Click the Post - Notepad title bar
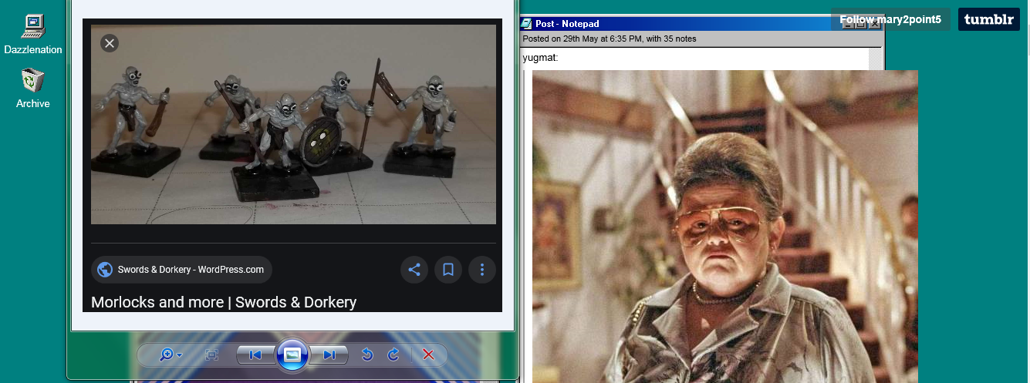 pos(701,24)
